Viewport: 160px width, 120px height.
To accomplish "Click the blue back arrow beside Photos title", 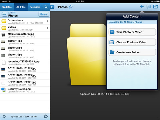I will point(52,7).
